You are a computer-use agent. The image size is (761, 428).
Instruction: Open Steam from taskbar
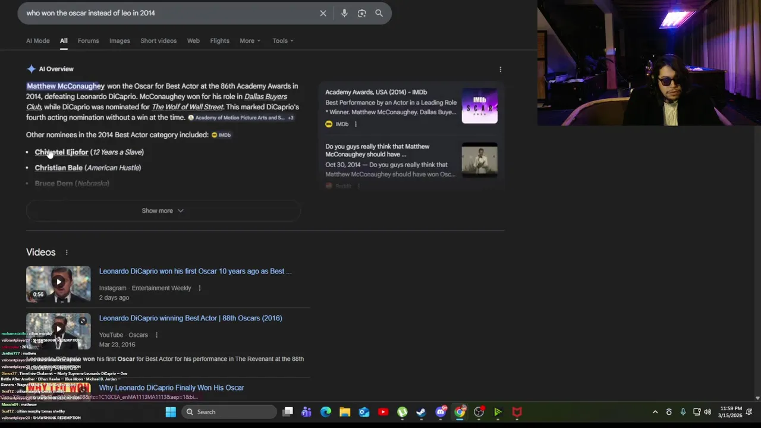pyautogui.click(x=421, y=412)
